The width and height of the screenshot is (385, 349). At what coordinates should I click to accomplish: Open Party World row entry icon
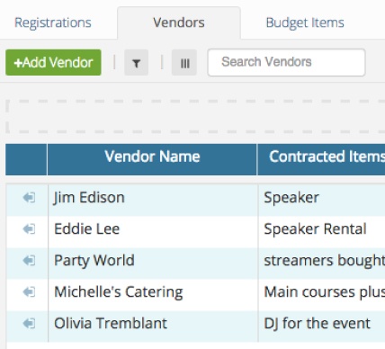[x=29, y=261]
